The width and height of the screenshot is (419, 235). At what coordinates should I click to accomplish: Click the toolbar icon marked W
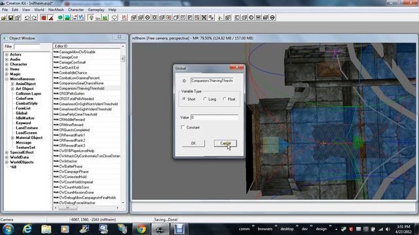tap(258, 18)
